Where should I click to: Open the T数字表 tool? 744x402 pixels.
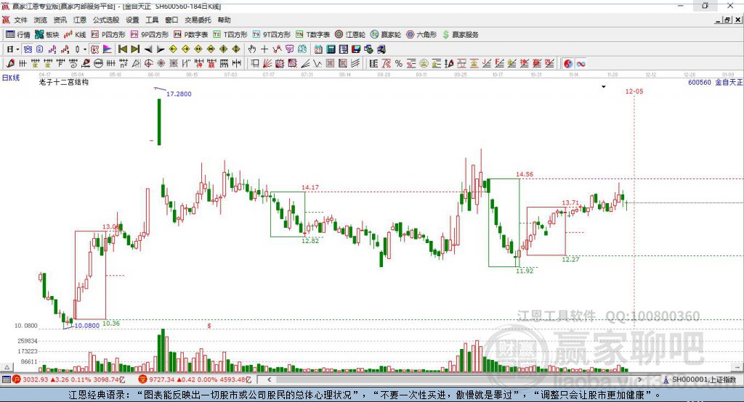(x=312, y=35)
